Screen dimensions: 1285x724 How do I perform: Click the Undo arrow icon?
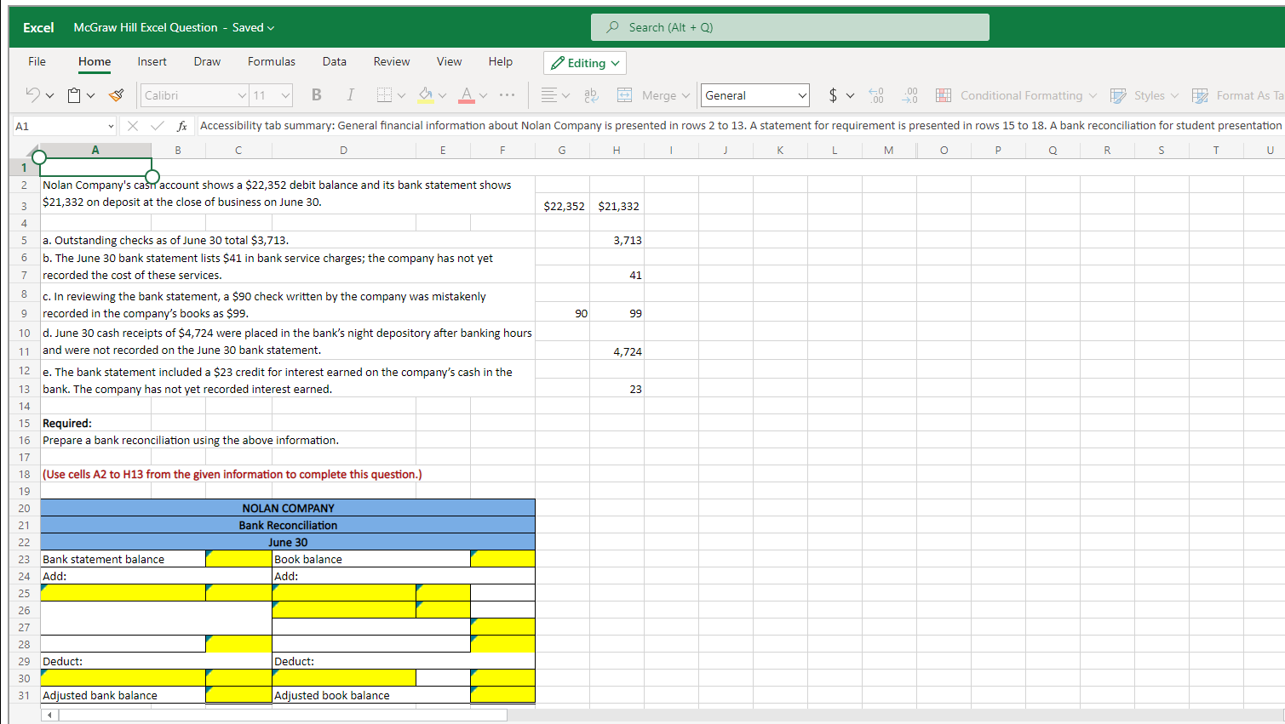33,95
